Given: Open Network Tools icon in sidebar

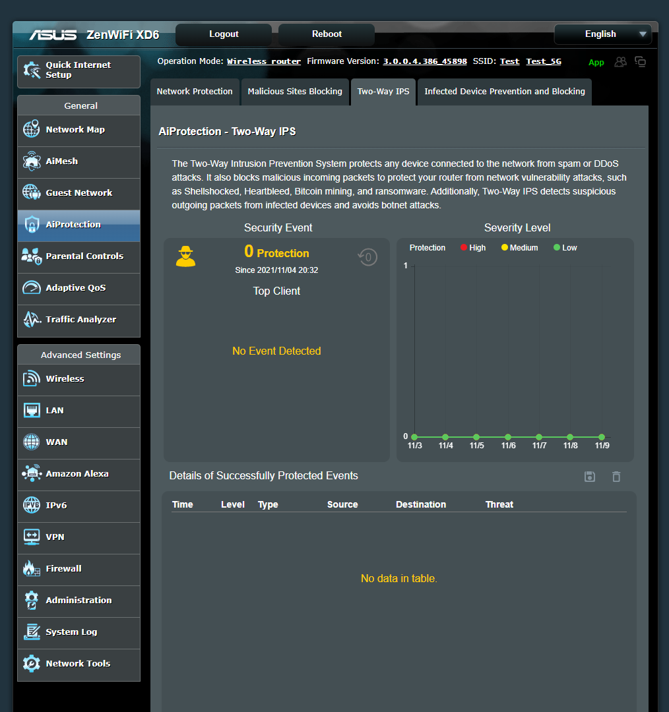Looking at the screenshot, I should point(32,663).
